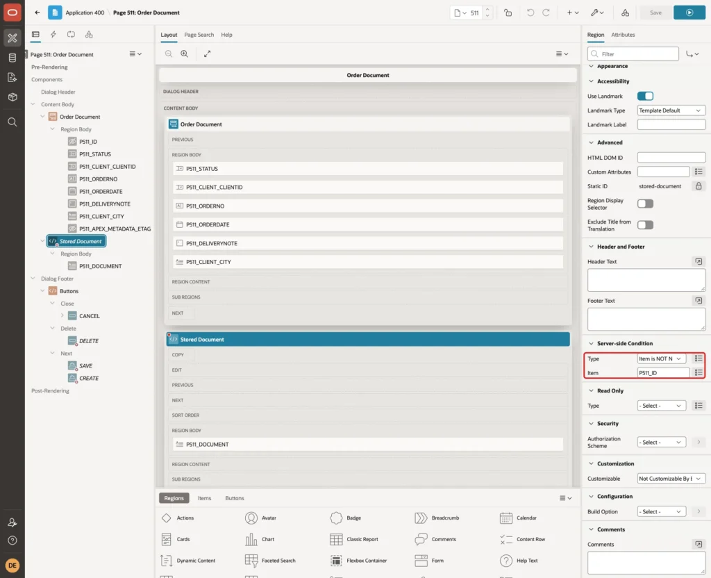Click the Static ID lock icon
This screenshot has height=578, width=711.
(699, 186)
